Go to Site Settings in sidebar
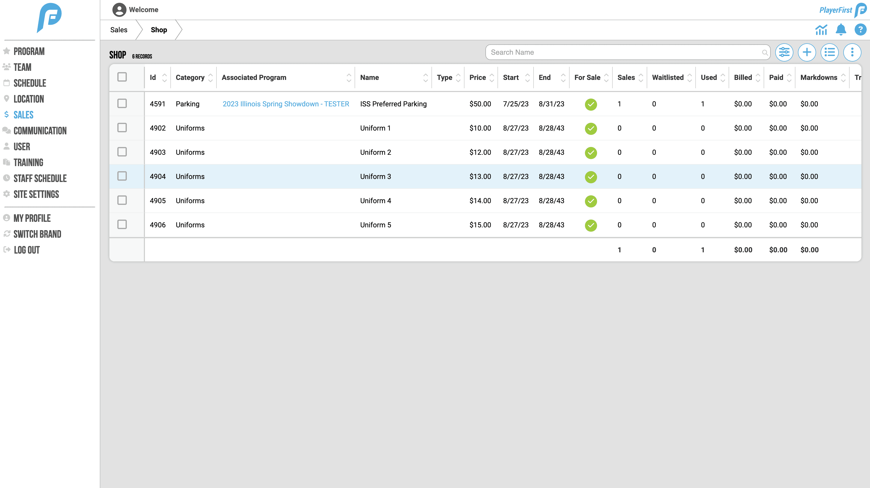 pyautogui.click(x=36, y=194)
